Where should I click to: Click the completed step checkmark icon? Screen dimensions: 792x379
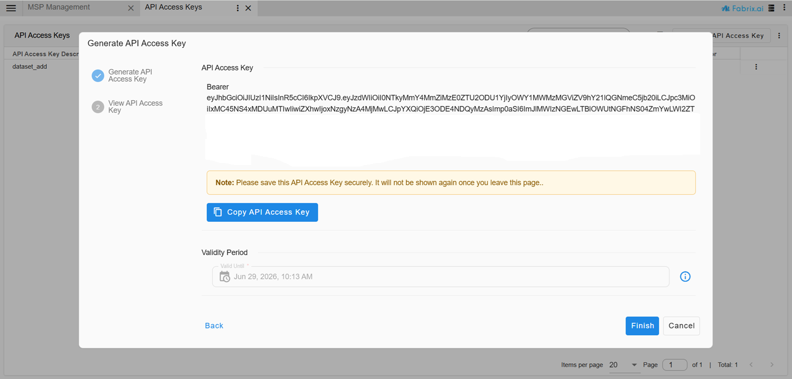pos(98,75)
